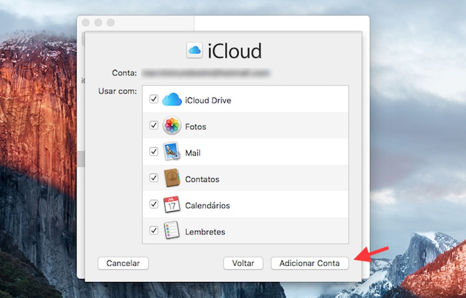Click the Mail stamp icon
Viewport: 466px width, 298px height.
(x=172, y=152)
